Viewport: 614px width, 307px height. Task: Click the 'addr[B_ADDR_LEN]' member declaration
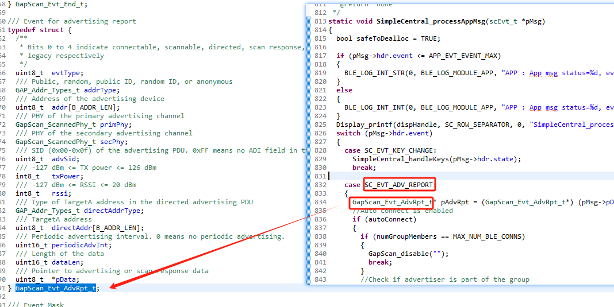pos(85,107)
